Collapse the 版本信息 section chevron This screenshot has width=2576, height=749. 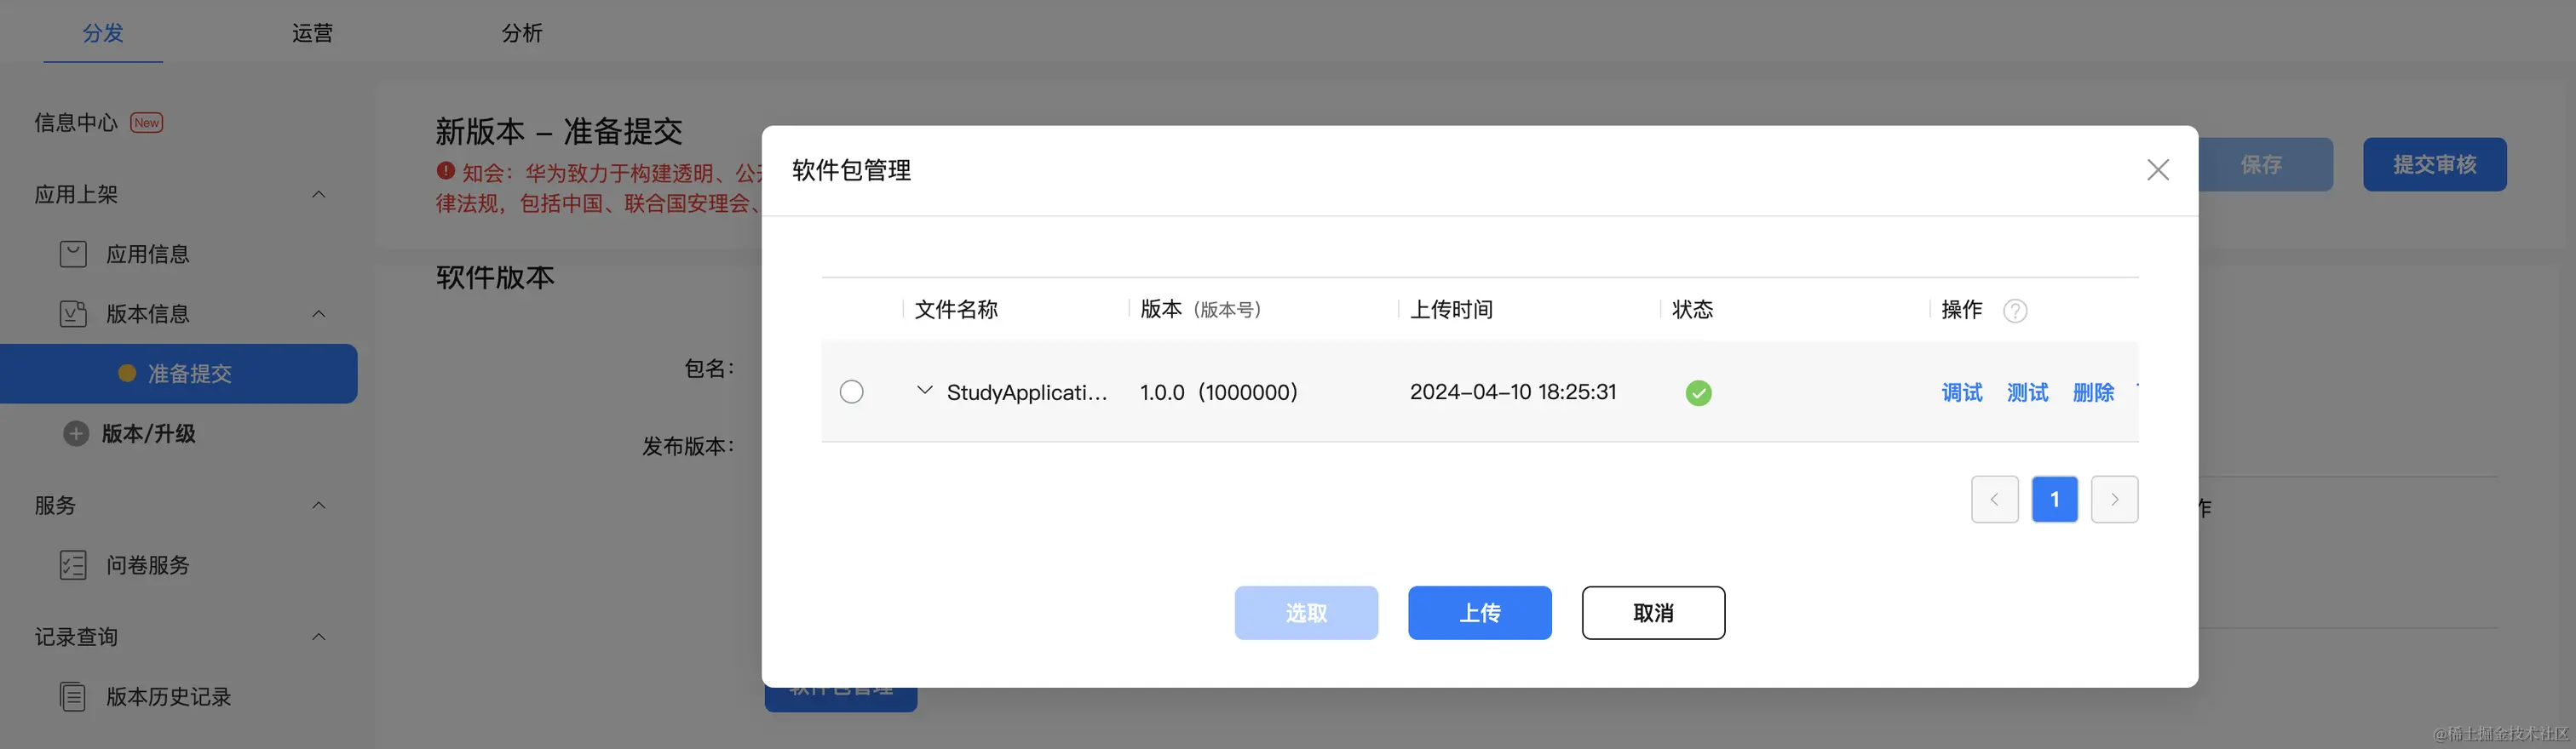pyautogui.click(x=319, y=313)
